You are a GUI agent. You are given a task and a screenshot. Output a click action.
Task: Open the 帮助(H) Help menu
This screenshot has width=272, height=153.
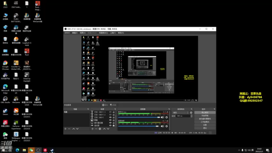(x=121, y=33)
